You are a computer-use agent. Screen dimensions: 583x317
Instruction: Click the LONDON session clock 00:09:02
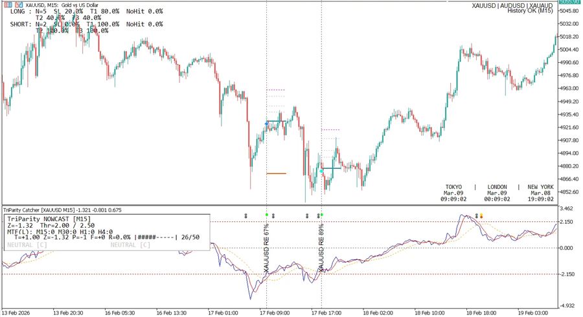[x=497, y=199]
